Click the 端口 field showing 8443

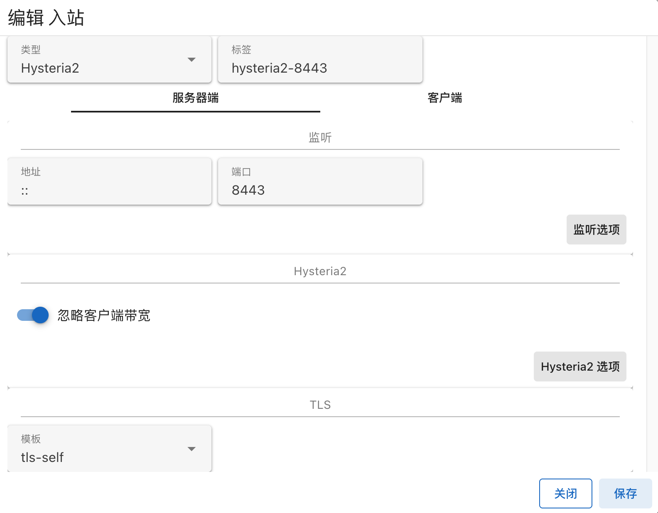click(320, 181)
